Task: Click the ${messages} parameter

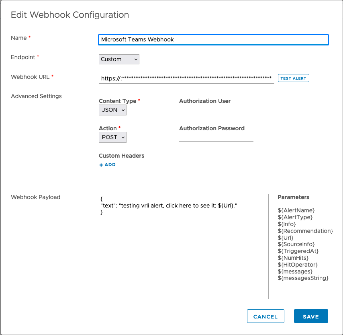Action: click(295, 271)
